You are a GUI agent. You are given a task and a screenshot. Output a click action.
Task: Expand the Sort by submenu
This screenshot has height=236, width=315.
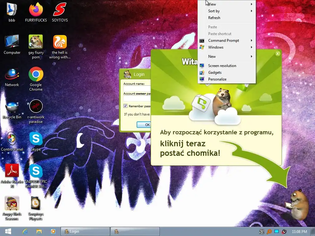(227, 11)
